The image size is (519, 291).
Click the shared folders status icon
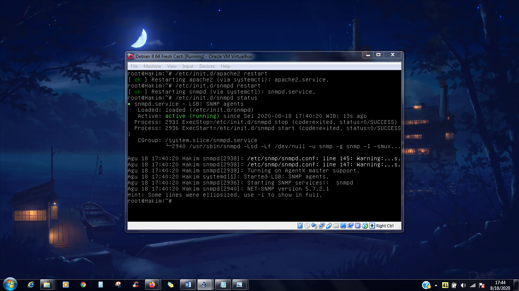[336, 226]
